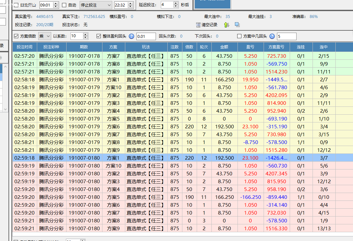Increase the 以系数 value of 10
The height and width of the screenshot is (241, 353).
click(x=85, y=35)
